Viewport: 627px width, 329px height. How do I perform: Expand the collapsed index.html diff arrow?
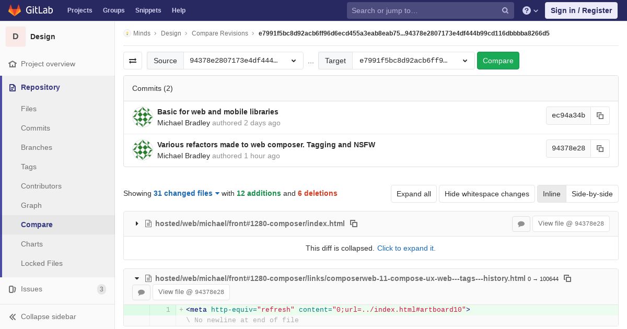(x=137, y=224)
